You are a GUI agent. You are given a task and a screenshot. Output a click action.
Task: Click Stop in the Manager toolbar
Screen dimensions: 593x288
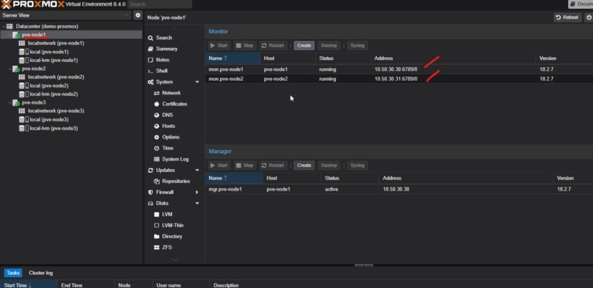tap(245, 165)
